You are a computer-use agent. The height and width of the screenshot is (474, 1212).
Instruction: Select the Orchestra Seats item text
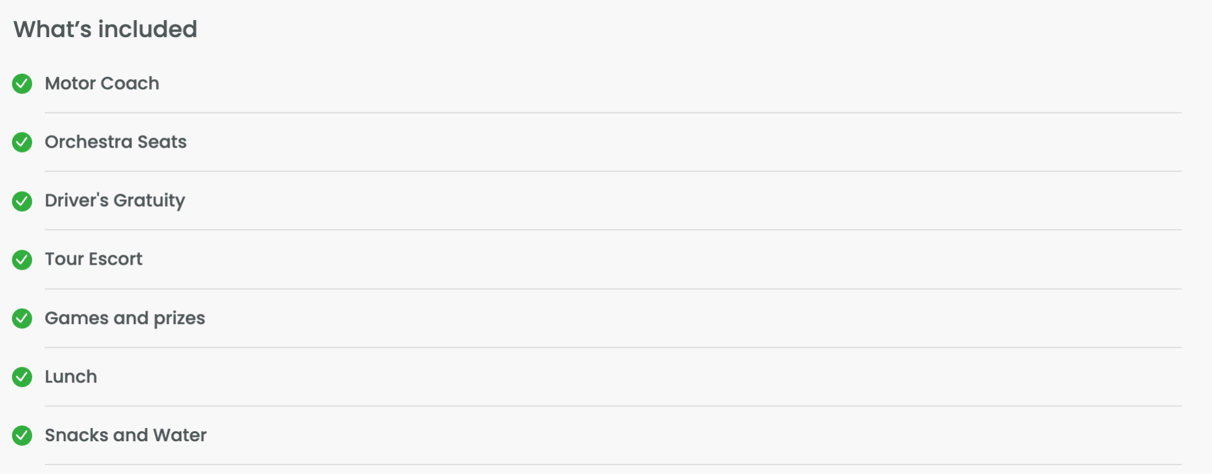pos(116,142)
